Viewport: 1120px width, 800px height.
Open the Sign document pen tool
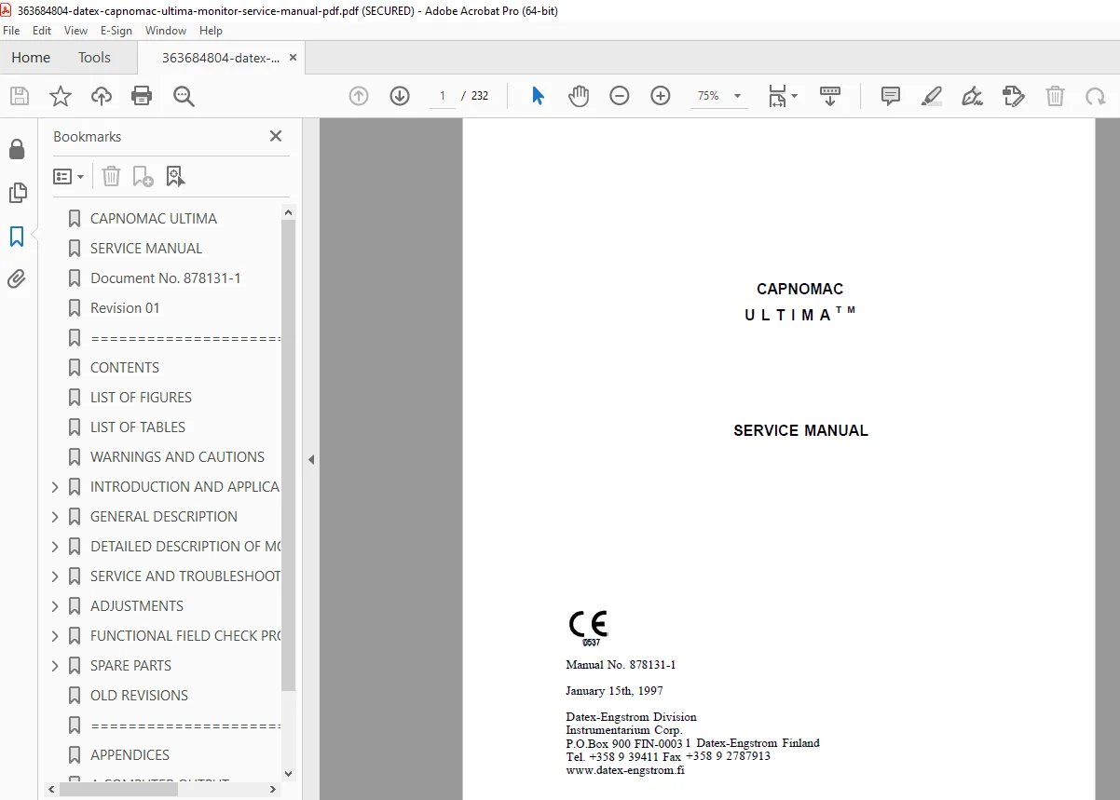point(972,96)
